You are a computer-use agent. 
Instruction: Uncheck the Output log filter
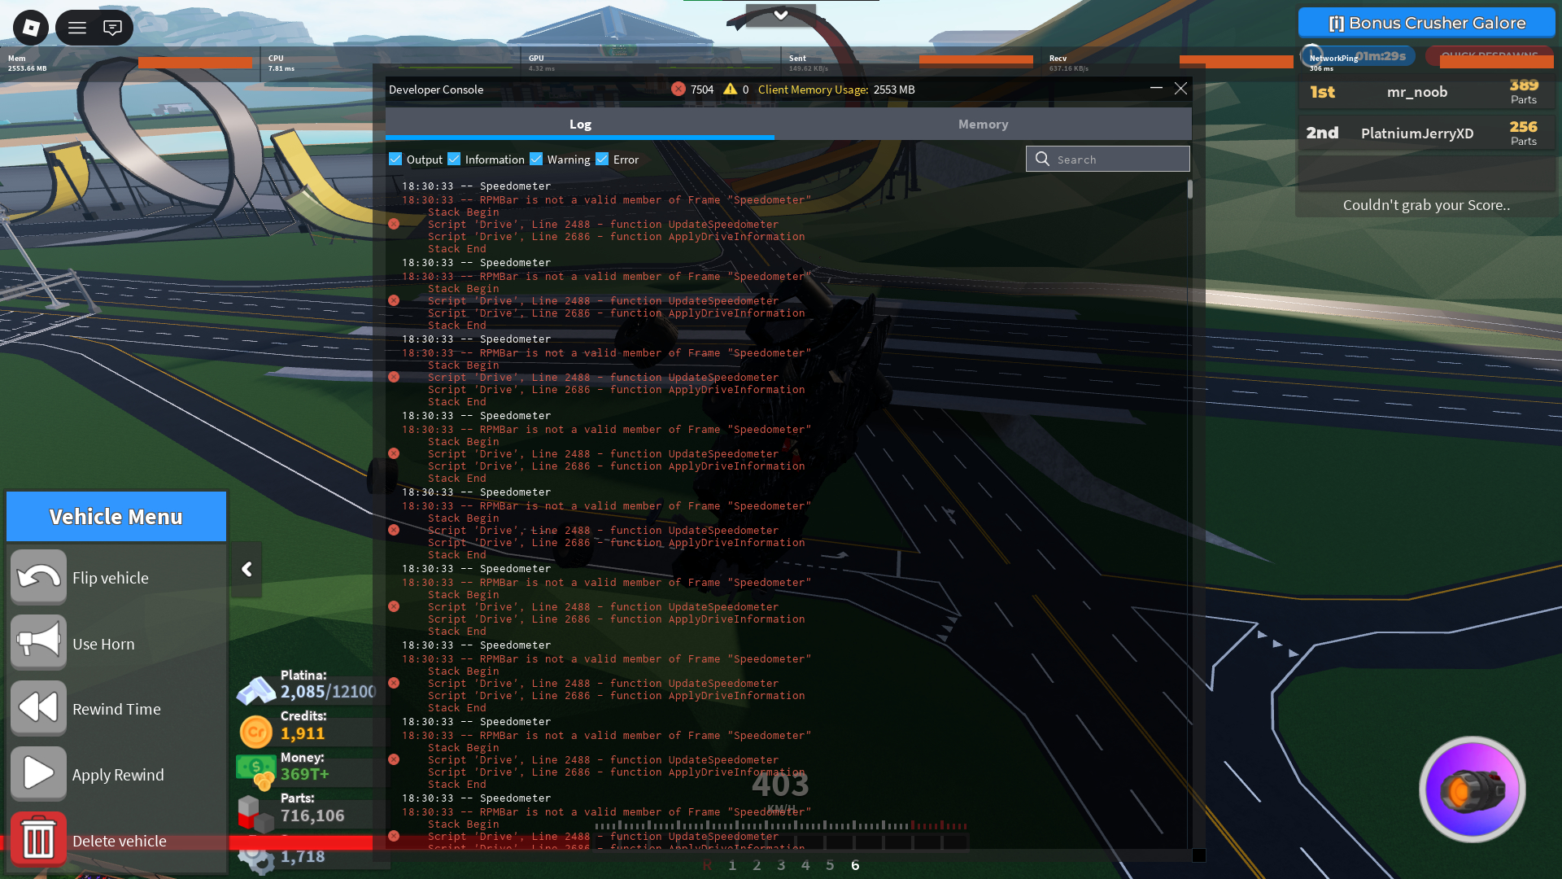[x=395, y=160]
